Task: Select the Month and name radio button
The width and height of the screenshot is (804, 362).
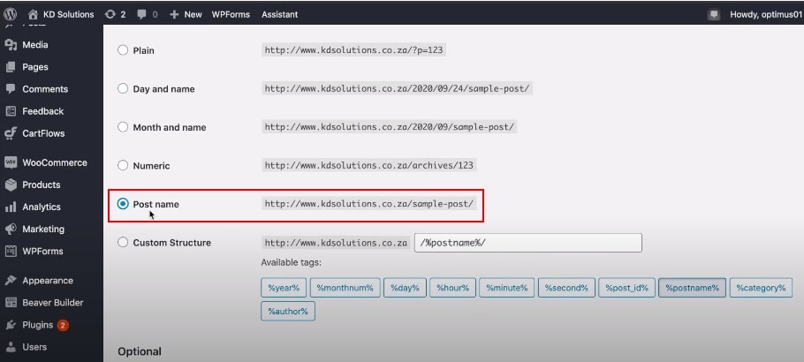Action: tap(123, 127)
